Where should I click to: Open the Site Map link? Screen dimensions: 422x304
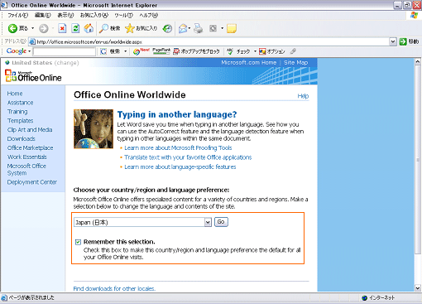coord(295,63)
